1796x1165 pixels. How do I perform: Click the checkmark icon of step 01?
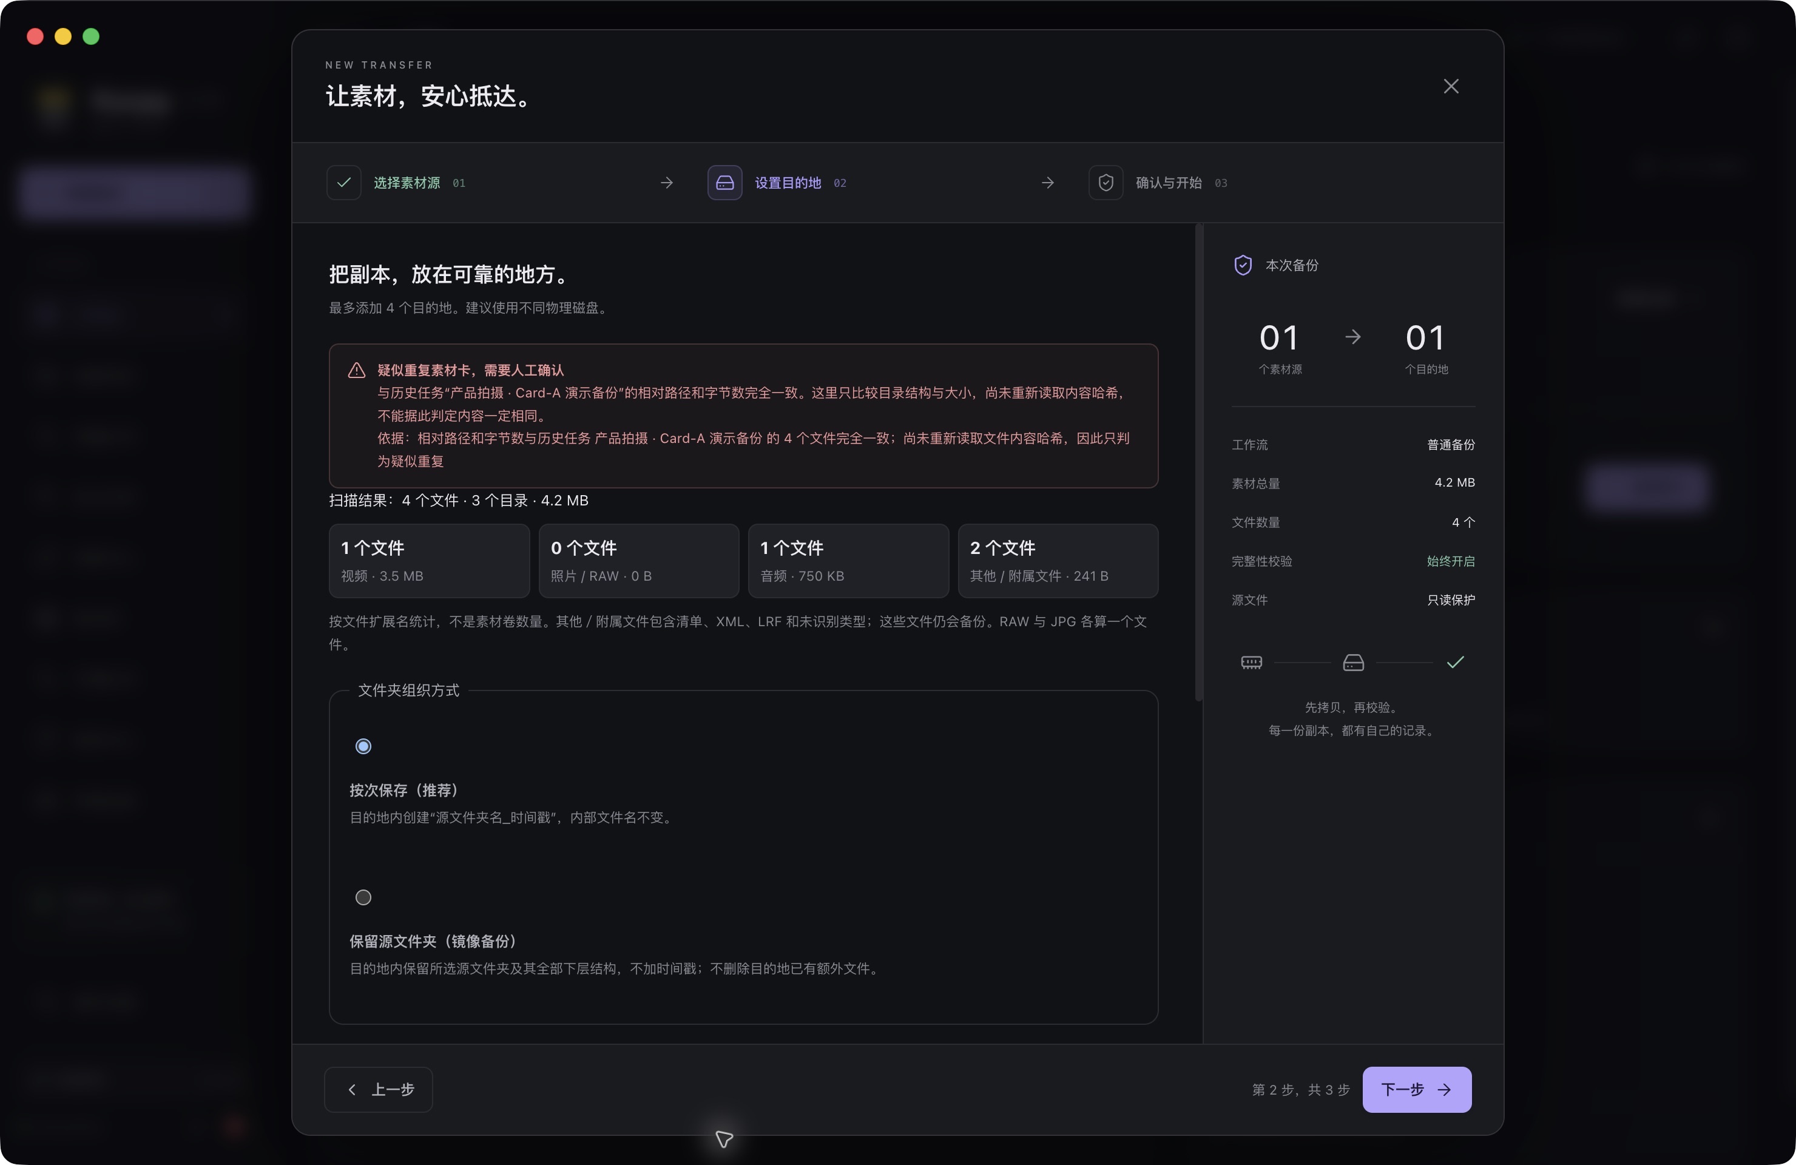(343, 183)
